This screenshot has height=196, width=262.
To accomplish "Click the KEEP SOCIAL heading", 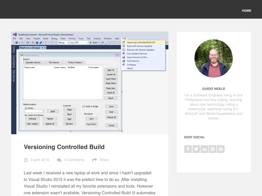I will 194,137.
